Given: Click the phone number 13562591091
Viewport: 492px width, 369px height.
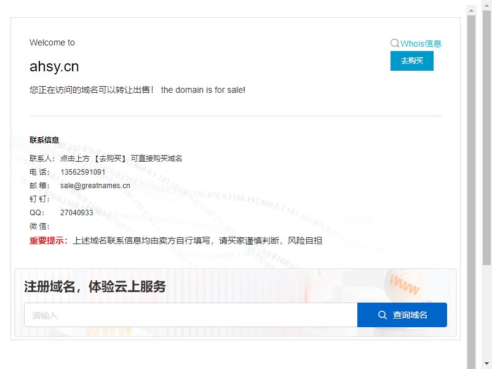Looking at the screenshot, I should pos(83,172).
